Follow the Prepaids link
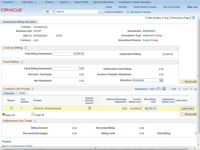The width and height of the screenshot is (200, 150). (7, 142)
